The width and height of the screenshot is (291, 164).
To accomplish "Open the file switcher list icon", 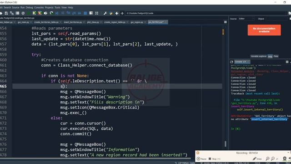I will [17, 13].
